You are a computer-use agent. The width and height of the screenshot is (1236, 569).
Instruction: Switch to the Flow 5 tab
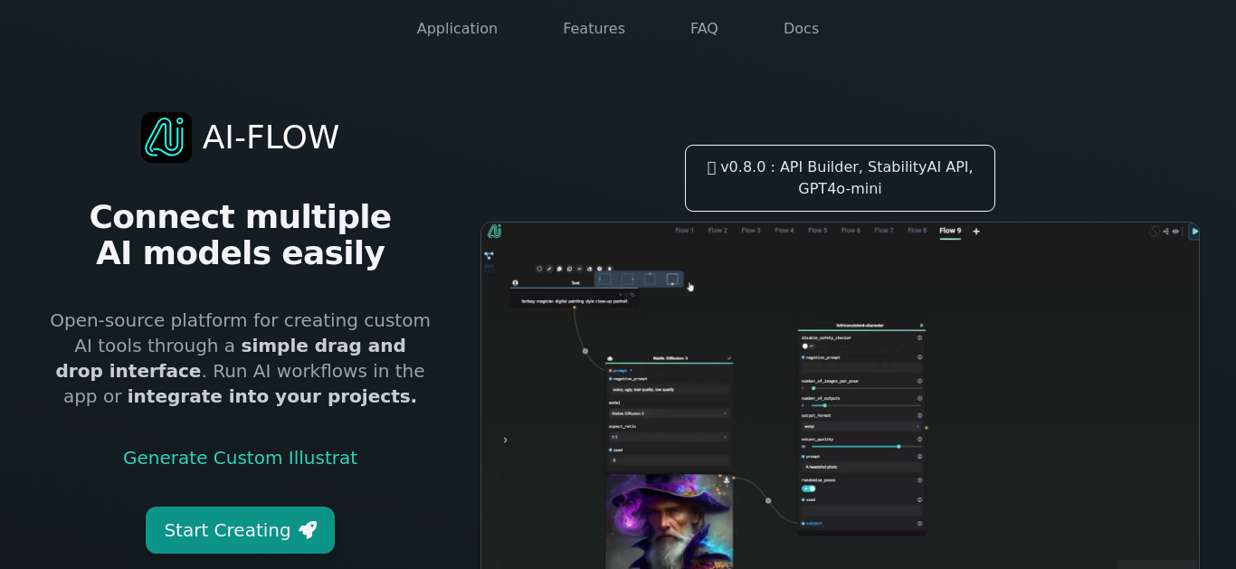click(x=818, y=231)
